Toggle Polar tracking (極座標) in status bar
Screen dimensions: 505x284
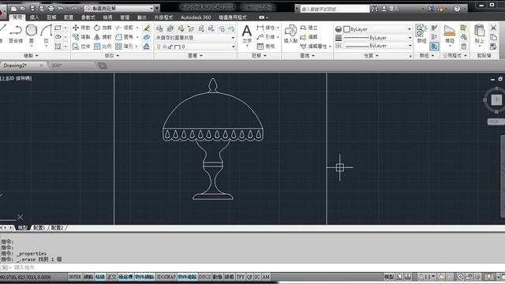pos(125,277)
